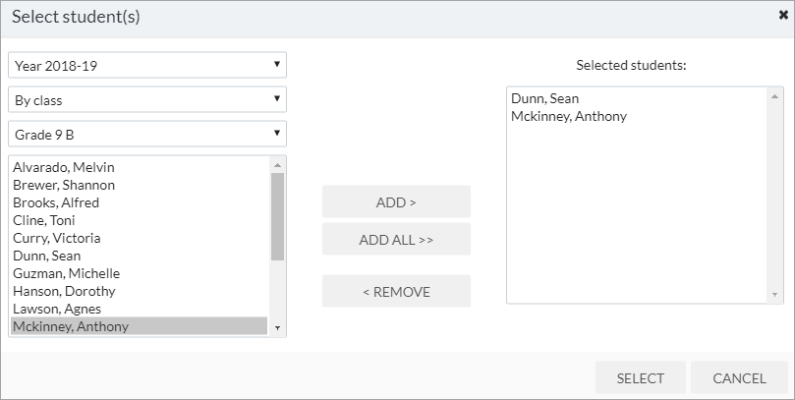Click the ADD ALL >> button
The height and width of the screenshot is (400, 795).
point(396,239)
